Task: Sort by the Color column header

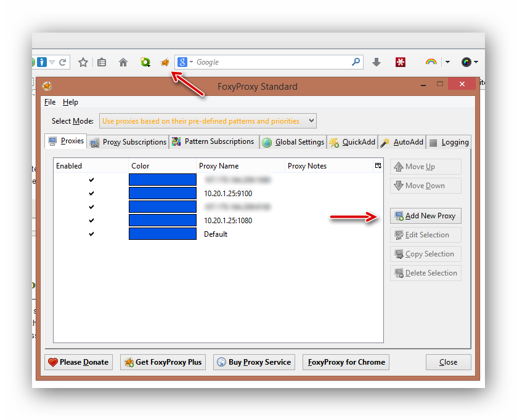Action: point(162,165)
